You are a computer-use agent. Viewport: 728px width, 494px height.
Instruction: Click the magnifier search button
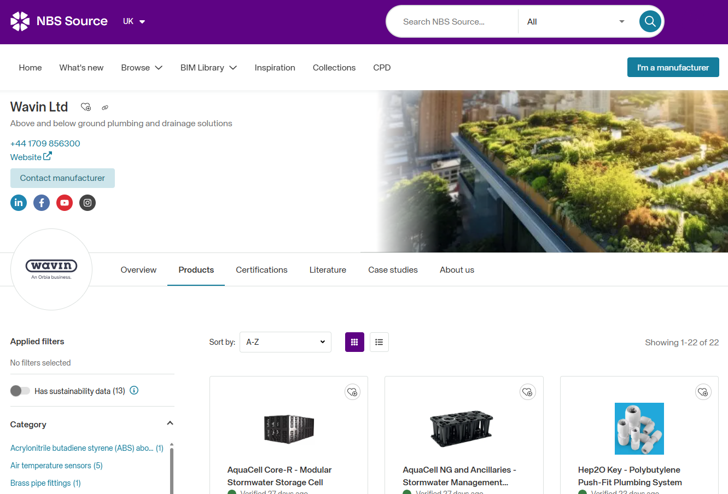click(650, 21)
